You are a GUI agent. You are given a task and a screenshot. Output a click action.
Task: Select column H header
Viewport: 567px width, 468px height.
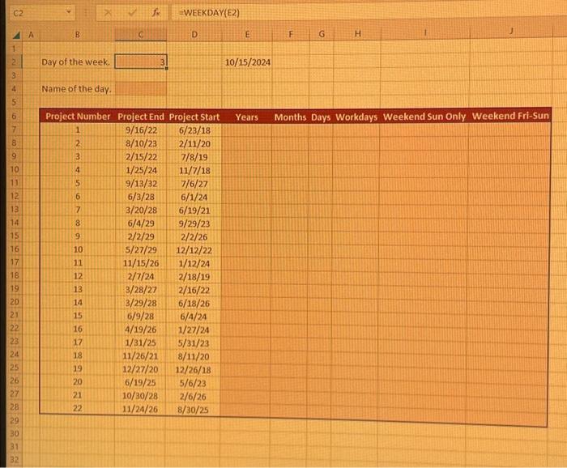point(357,33)
